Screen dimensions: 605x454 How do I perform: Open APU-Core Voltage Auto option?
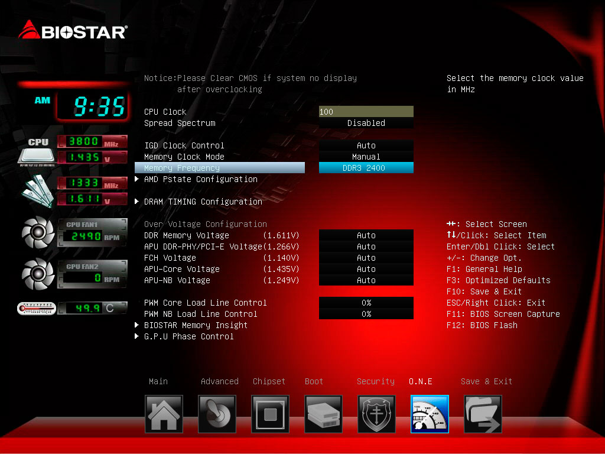coord(366,269)
